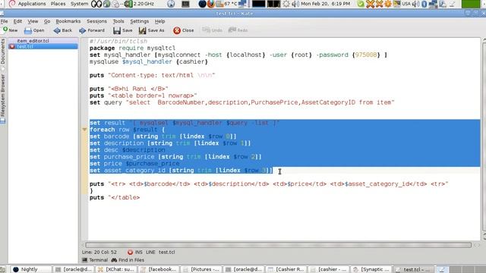Click the horizontal scrollbar of the editor
The height and width of the screenshot is (273, 486).
279,245
